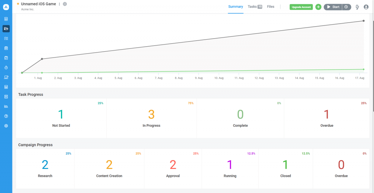
Task: Click the stopwatch timer icon in sidebar
Action: [x=6, y=68]
